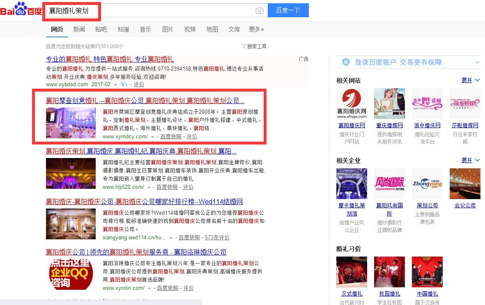Click thumbnail of Wed114 result
The height and width of the screenshot is (305, 485).
tap(71, 224)
